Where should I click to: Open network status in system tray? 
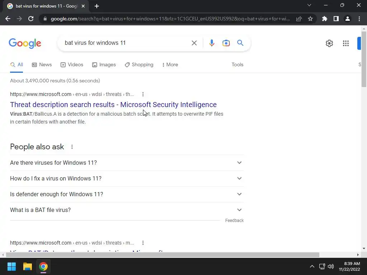click(322, 266)
